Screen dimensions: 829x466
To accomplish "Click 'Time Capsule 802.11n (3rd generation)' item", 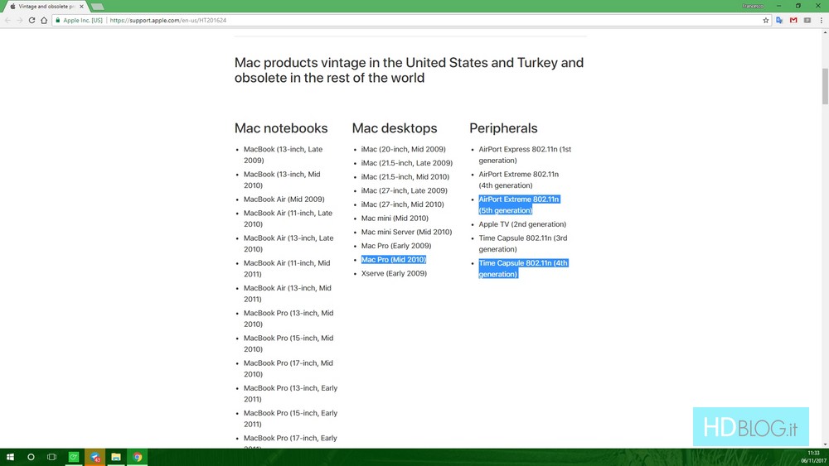I will [x=523, y=243].
